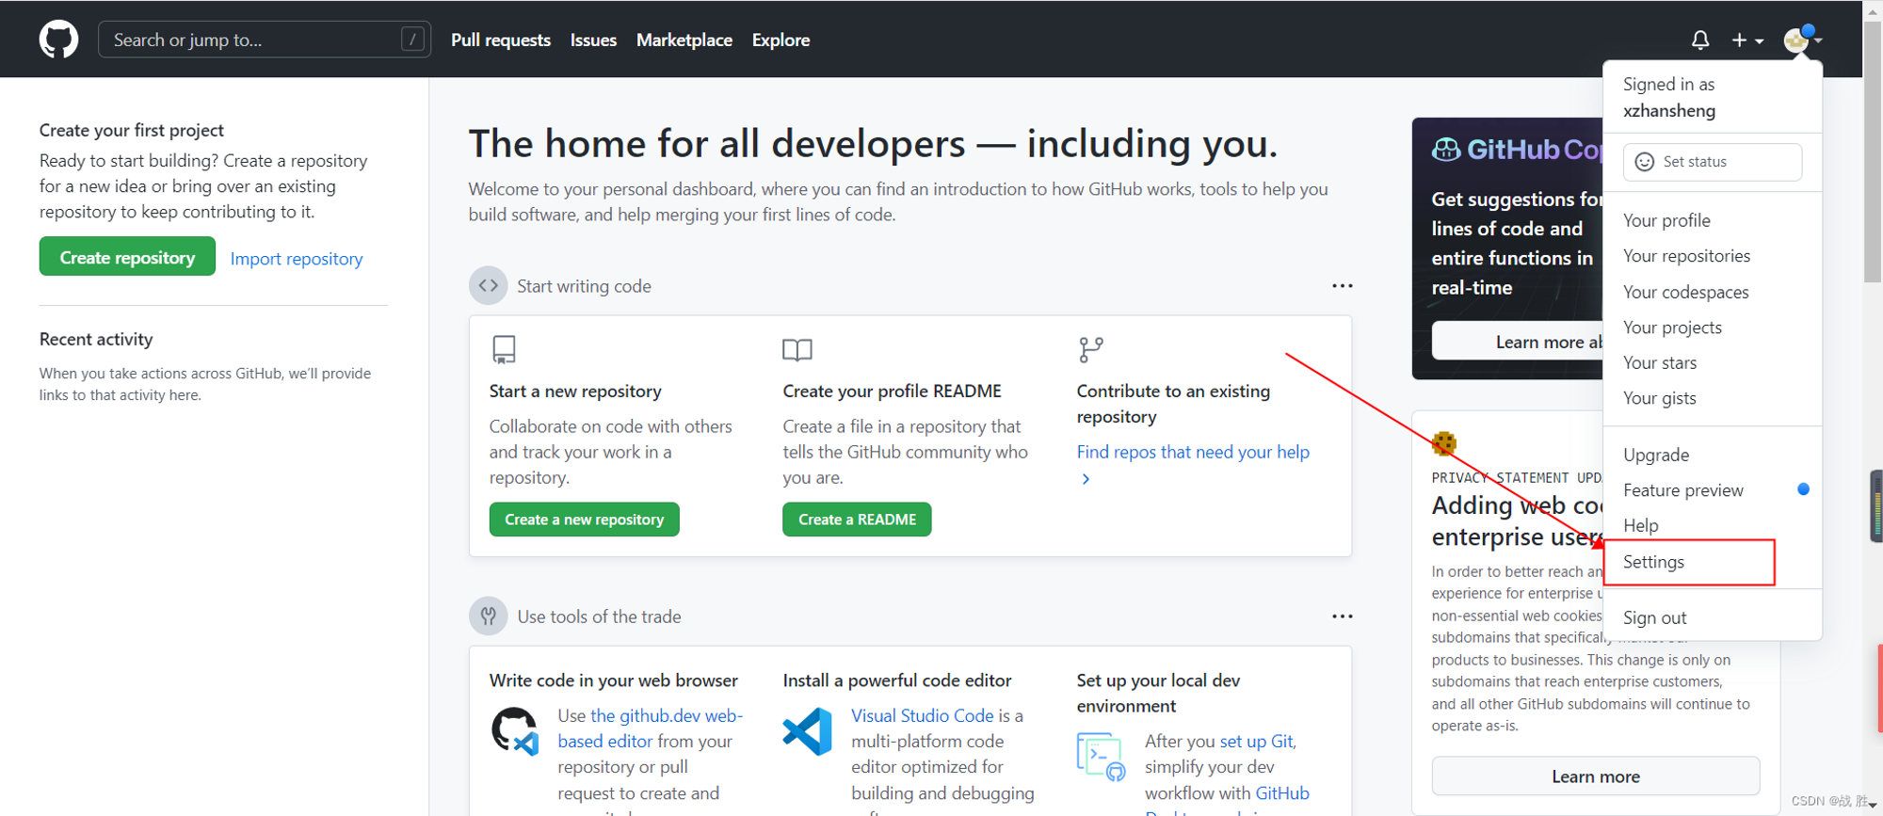Open Issues in the top navigation
Screen dimensions: 1883x816
(x=593, y=40)
